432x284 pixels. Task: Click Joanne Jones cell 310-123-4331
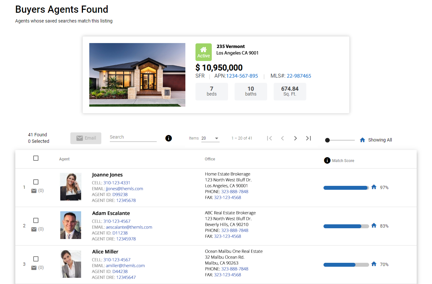click(117, 183)
